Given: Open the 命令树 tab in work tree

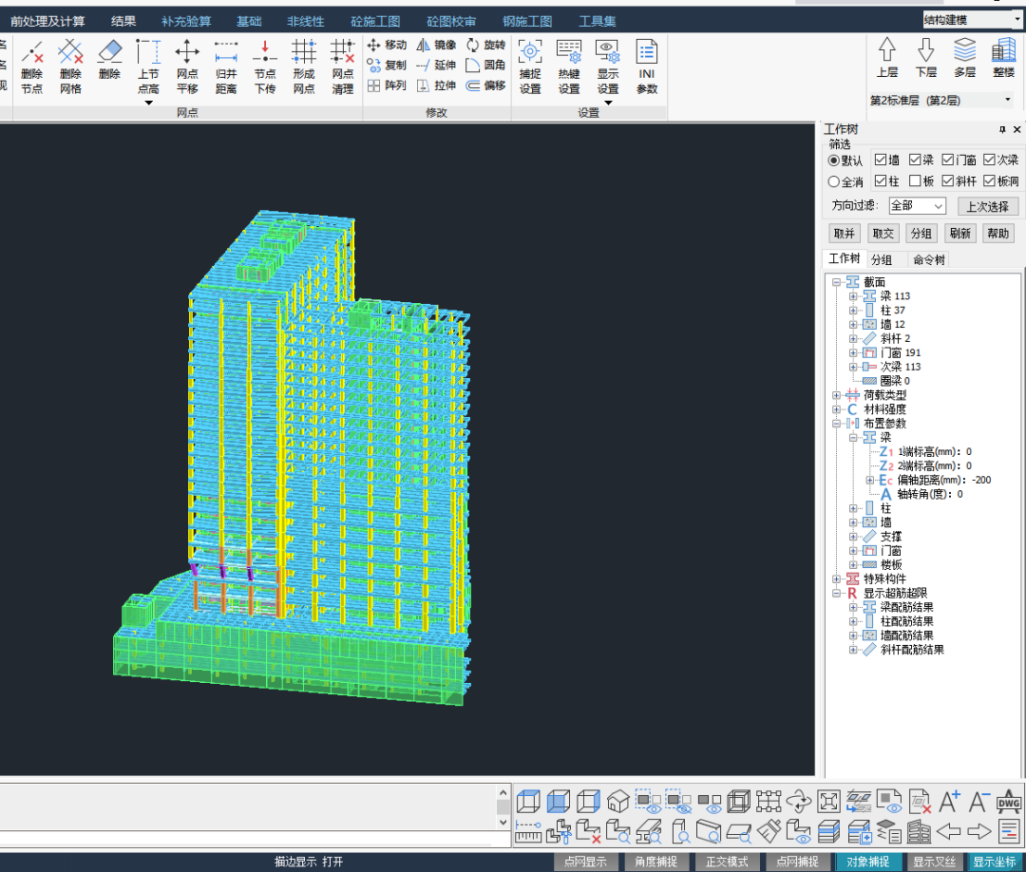Looking at the screenshot, I should click(x=928, y=259).
